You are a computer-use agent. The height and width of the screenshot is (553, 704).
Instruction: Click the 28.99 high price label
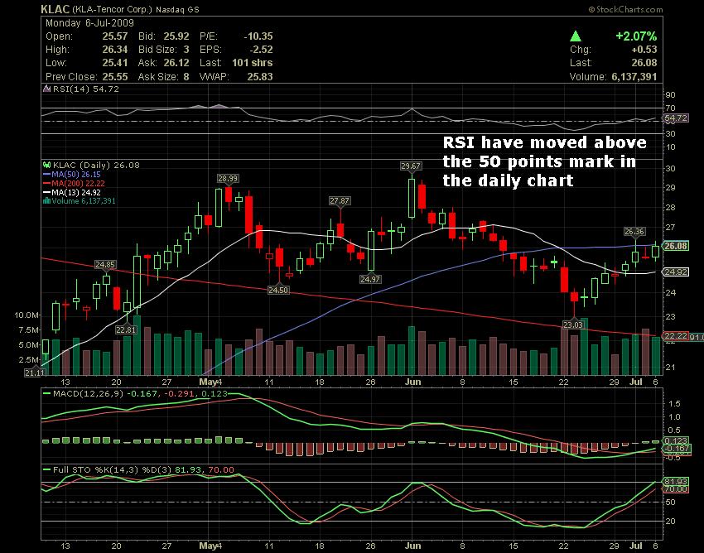coord(228,179)
